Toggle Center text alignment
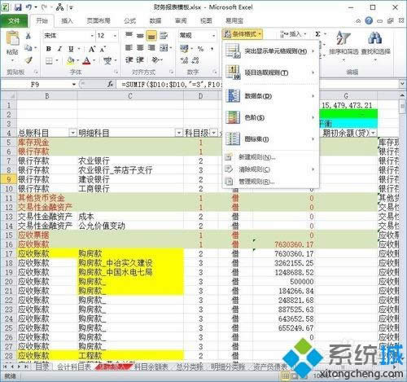407x382 pixels. point(140,48)
